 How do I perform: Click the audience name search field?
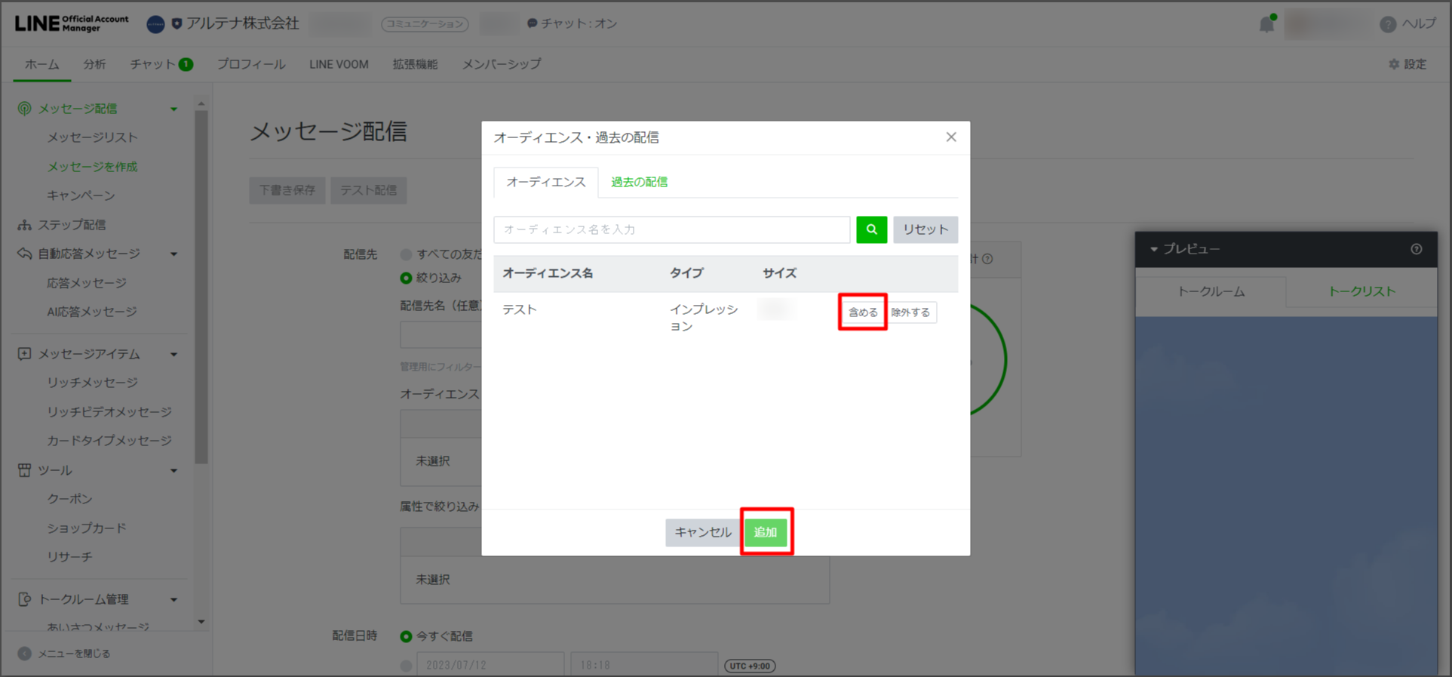672,229
